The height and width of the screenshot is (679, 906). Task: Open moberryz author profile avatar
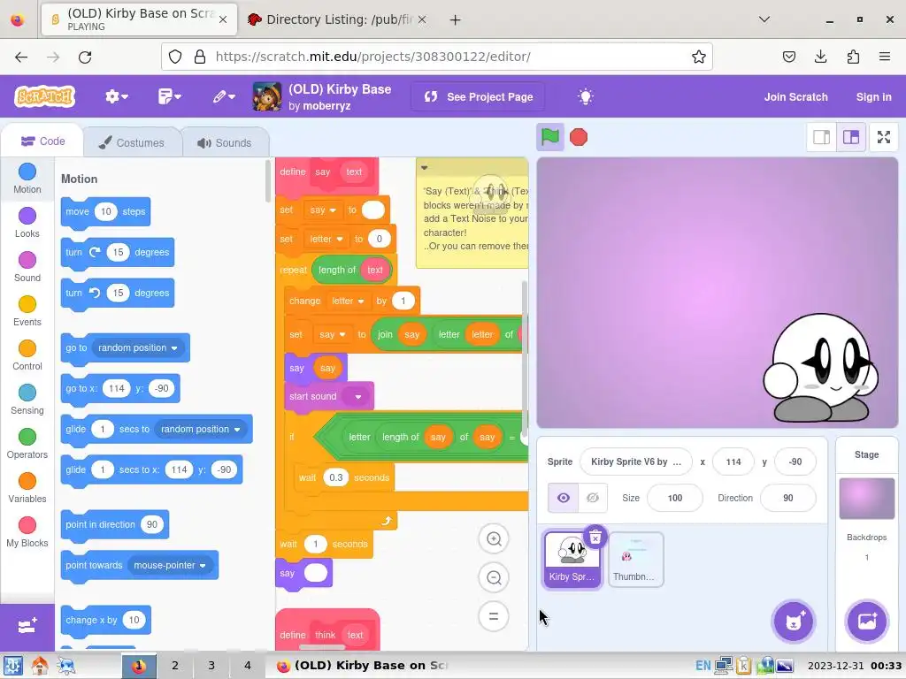pyautogui.click(x=267, y=96)
